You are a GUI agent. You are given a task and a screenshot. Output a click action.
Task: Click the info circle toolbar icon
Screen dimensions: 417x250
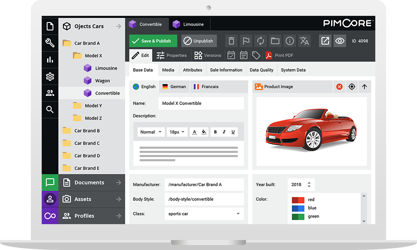tap(290, 41)
